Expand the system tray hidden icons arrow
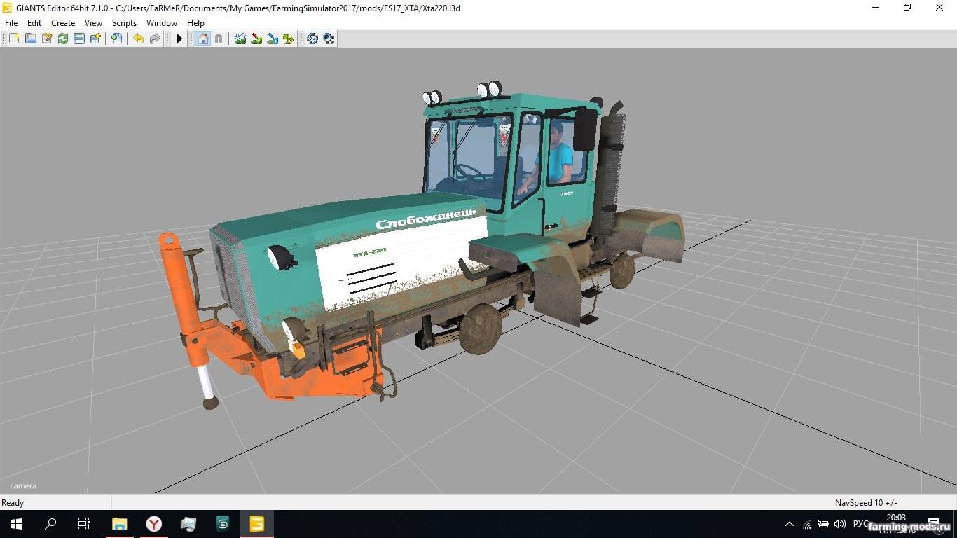This screenshot has width=957, height=538. (790, 524)
